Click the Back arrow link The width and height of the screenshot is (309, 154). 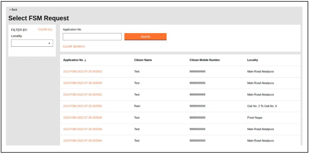click(x=13, y=10)
